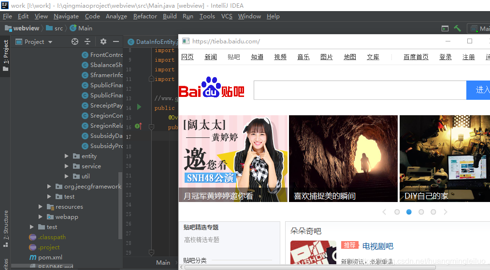Screen dimensions: 490x270
Task: Click in the Tieba search input field
Action: 360,90
